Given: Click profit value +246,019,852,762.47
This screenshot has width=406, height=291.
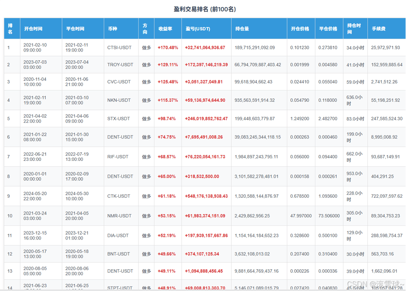Looking at the screenshot, I should 206,119.
